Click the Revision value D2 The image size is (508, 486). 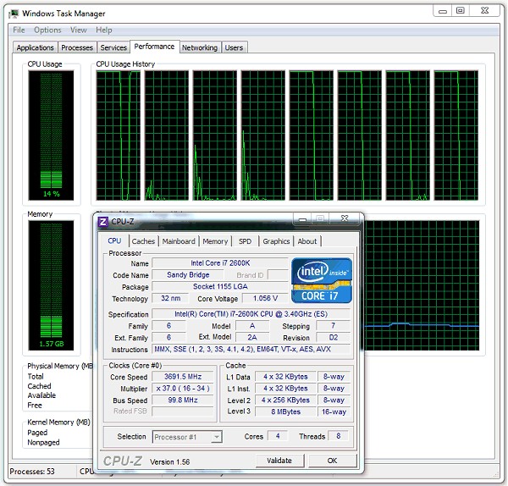point(334,338)
